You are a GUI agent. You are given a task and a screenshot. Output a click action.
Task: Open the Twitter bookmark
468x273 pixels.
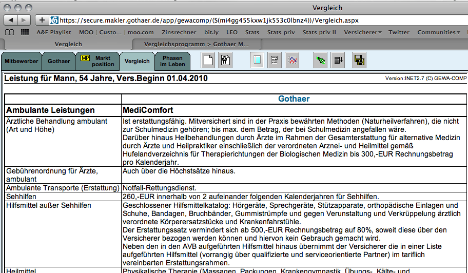click(399, 32)
